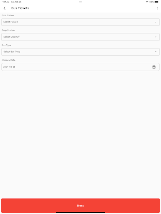Tap the Wi-Fi status icon

pyautogui.click(x=147, y=2)
